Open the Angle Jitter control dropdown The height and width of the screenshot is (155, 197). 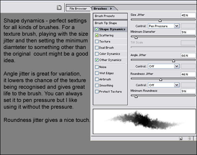click(x=164, y=66)
